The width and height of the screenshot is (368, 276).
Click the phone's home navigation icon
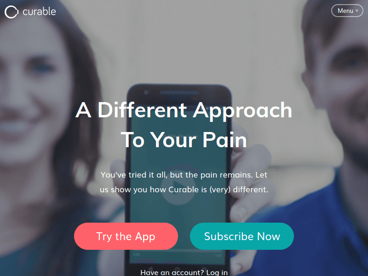pos(177,270)
